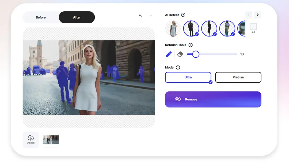The height and width of the screenshot is (163, 289).
Task: Select the woman in white dress detection
Action: point(173,28)
